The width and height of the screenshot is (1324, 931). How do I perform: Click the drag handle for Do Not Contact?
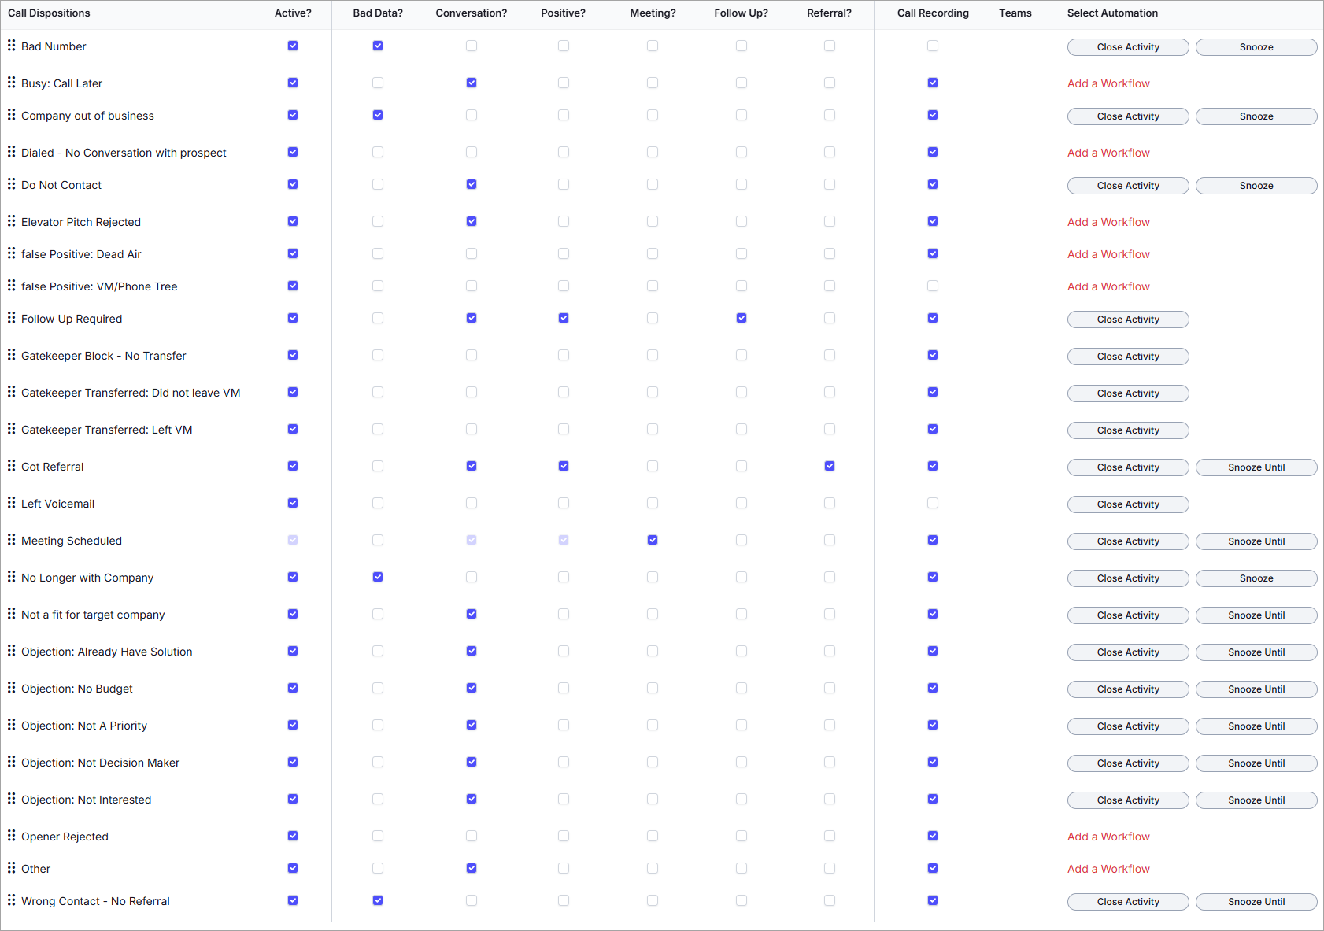coord(11,184)
